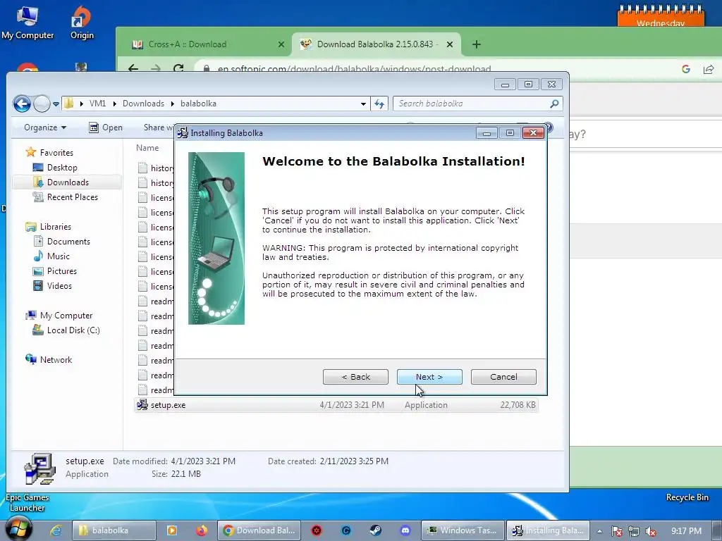
Task: Open Recycle Bin on desktop
Action: pos(687,497)
